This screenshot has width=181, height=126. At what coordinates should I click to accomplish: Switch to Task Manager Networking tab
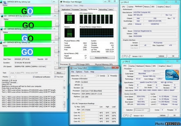click(x=103, y=9)
